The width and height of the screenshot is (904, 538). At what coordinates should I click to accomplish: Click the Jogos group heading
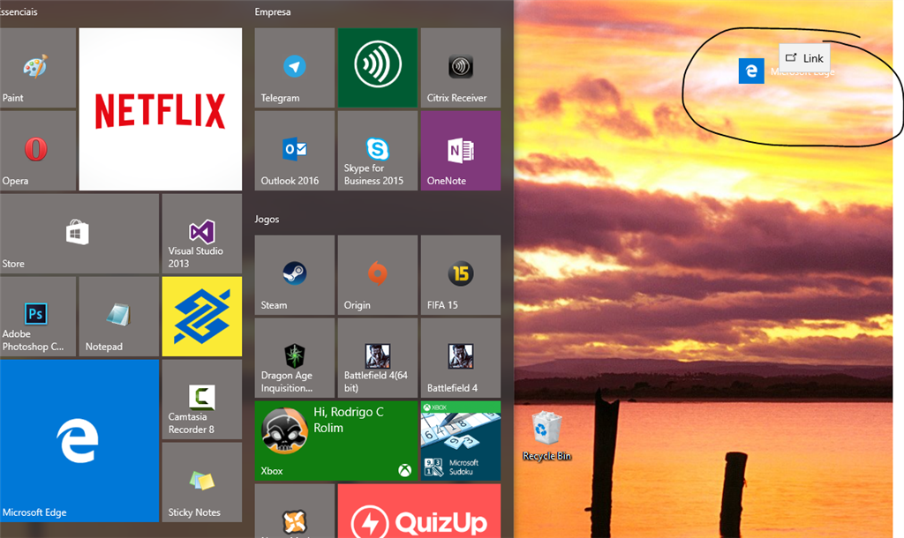point(267,220)
